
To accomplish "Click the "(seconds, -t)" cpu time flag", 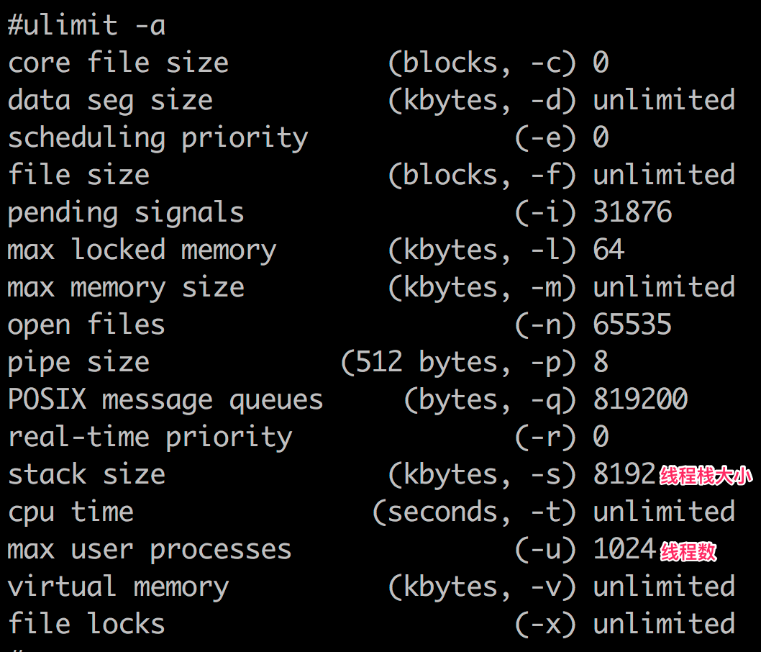I will (474, 512).
